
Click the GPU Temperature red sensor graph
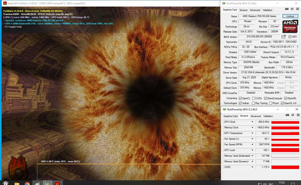tap(285, 133)
